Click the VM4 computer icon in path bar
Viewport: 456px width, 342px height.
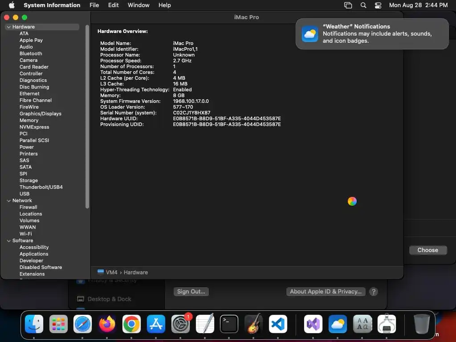[x=101, y=272]
